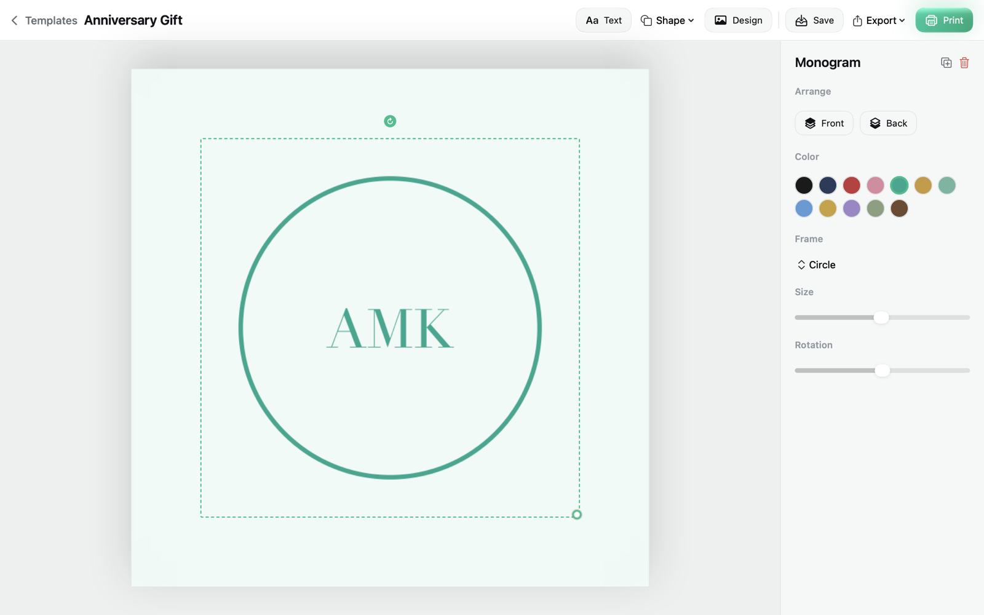Send monogram to Back
The height and width of the screenshot is (615, 984).
pos(888,123)
